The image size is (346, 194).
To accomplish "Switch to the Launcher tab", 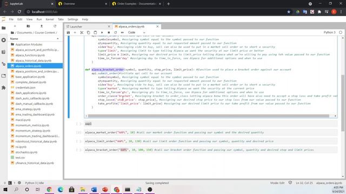I will (88, 26).
